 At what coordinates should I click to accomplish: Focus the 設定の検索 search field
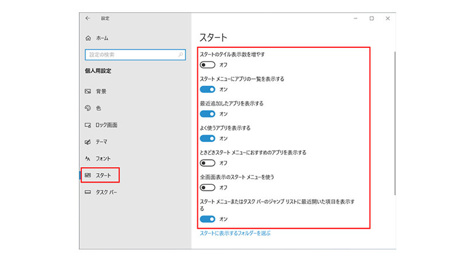(x=135, y=54)
